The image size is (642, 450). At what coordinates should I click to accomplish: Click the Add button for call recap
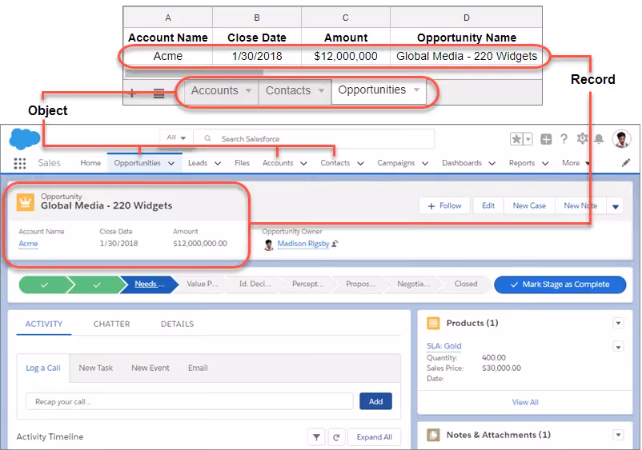pos(375,402)
